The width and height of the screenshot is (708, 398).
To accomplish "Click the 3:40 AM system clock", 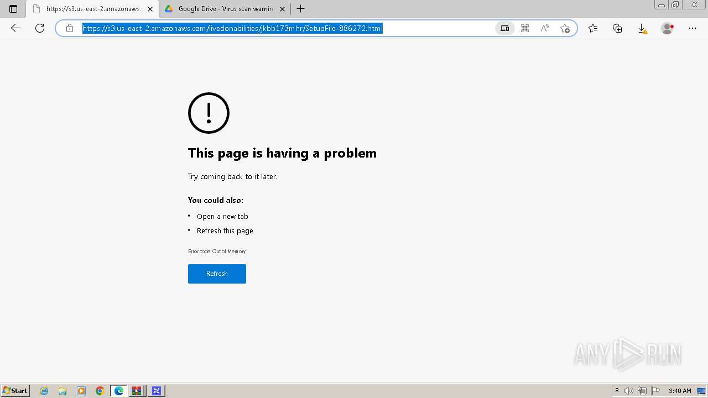I will [680, 391].
